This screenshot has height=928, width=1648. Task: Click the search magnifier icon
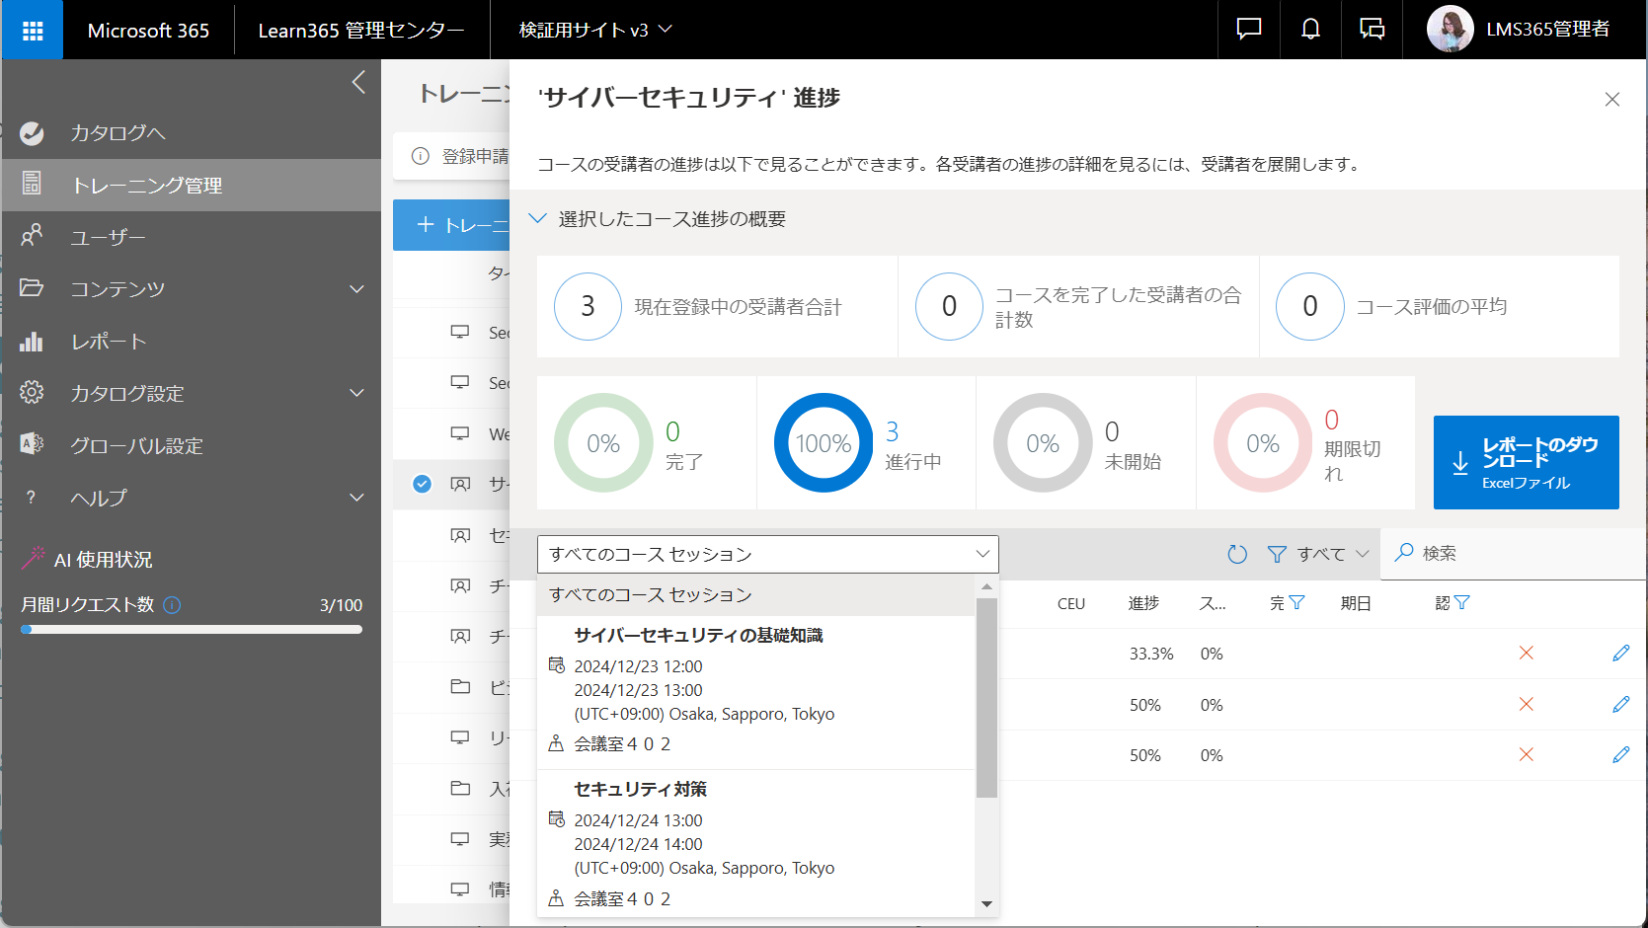1403,553
